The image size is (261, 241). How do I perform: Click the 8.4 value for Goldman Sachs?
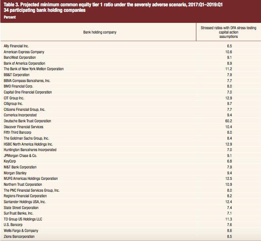pyautogui.click(x=229, y=138)
